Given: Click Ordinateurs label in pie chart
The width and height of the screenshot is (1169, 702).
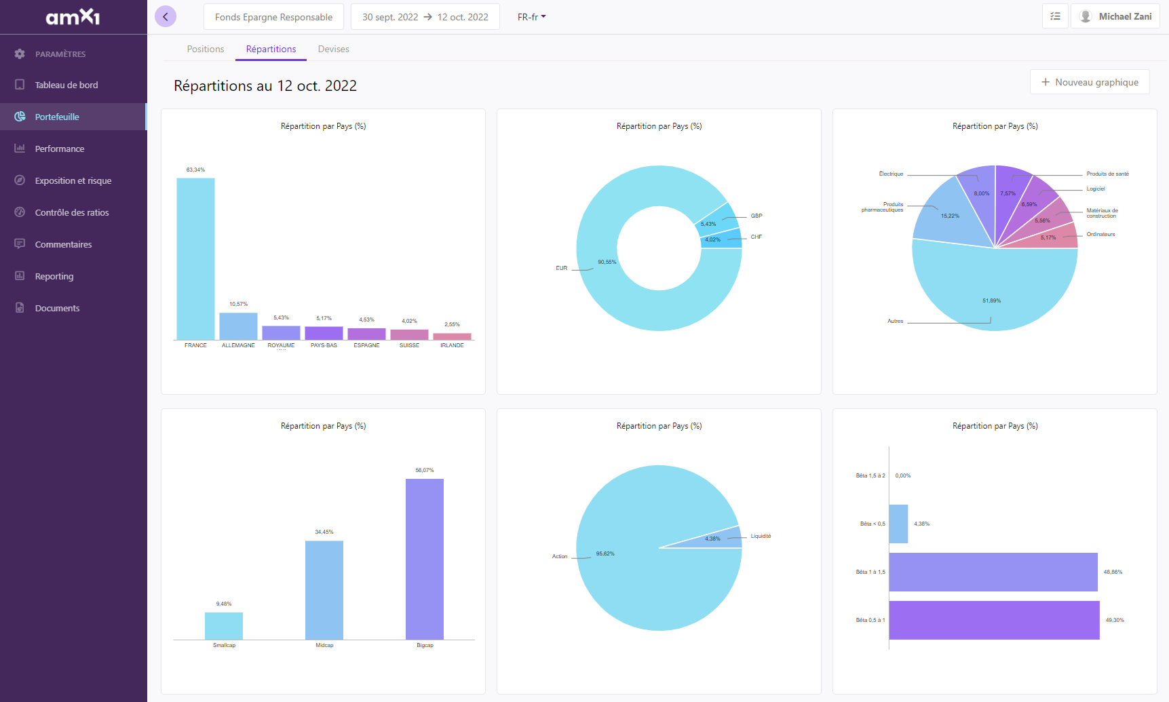Looking at the screenshot, I should [1100, 234].
